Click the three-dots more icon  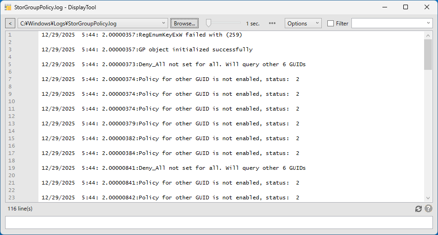pyautogui.click(x=272, y=23)
